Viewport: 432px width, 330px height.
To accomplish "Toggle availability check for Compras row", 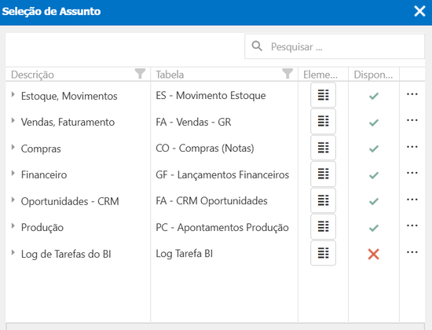I will click(x=374, y=148).
